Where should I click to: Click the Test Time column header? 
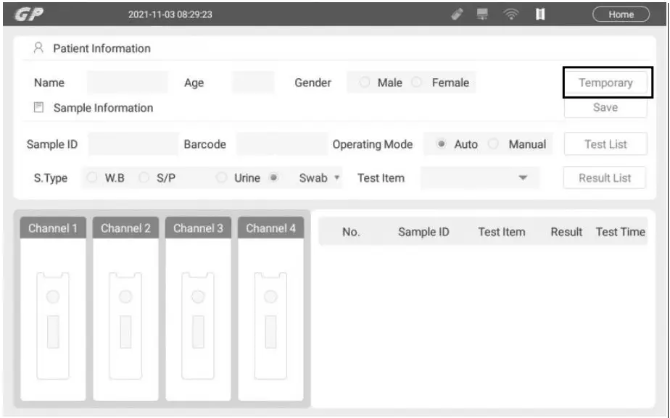(x=621, y=232)
